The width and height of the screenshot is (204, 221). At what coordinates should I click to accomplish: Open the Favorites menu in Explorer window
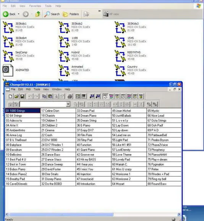[x=35, y=6]
